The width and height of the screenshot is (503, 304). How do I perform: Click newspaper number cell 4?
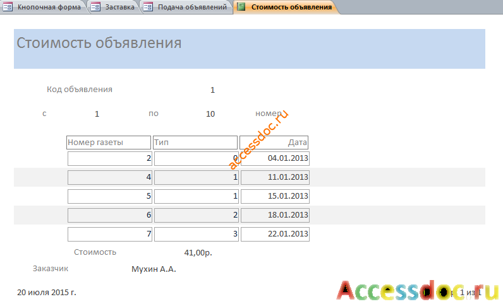110,177
